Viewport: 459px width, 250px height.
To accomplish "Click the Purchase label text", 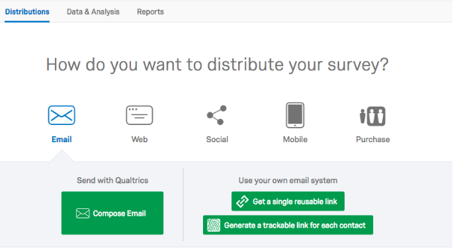I will point(373,140).
